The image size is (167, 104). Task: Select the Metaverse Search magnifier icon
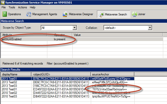pos(100,14)
